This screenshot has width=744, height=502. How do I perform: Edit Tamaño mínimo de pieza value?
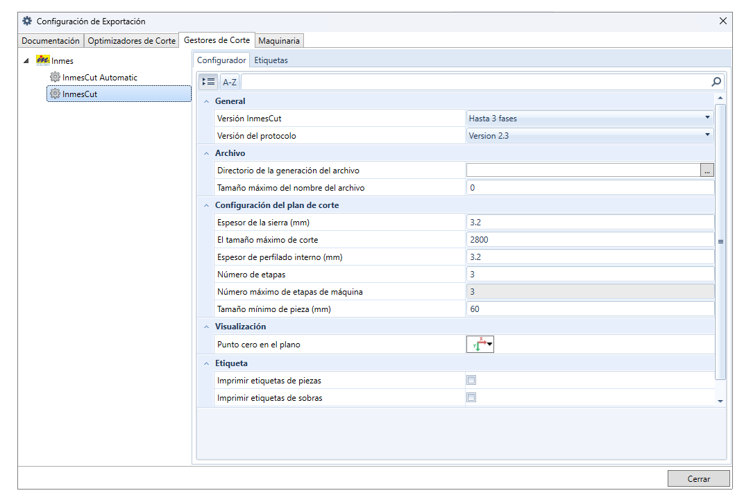(590, 309)
